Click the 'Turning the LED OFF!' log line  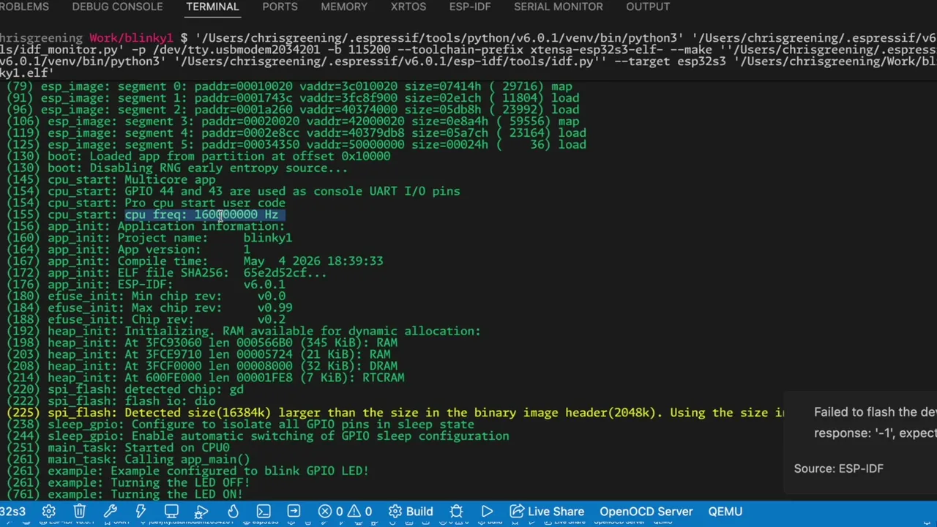click(x=129, y=483)
